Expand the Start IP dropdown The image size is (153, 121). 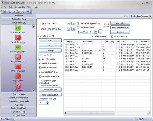pyautogui.click(x=69, y=24)
